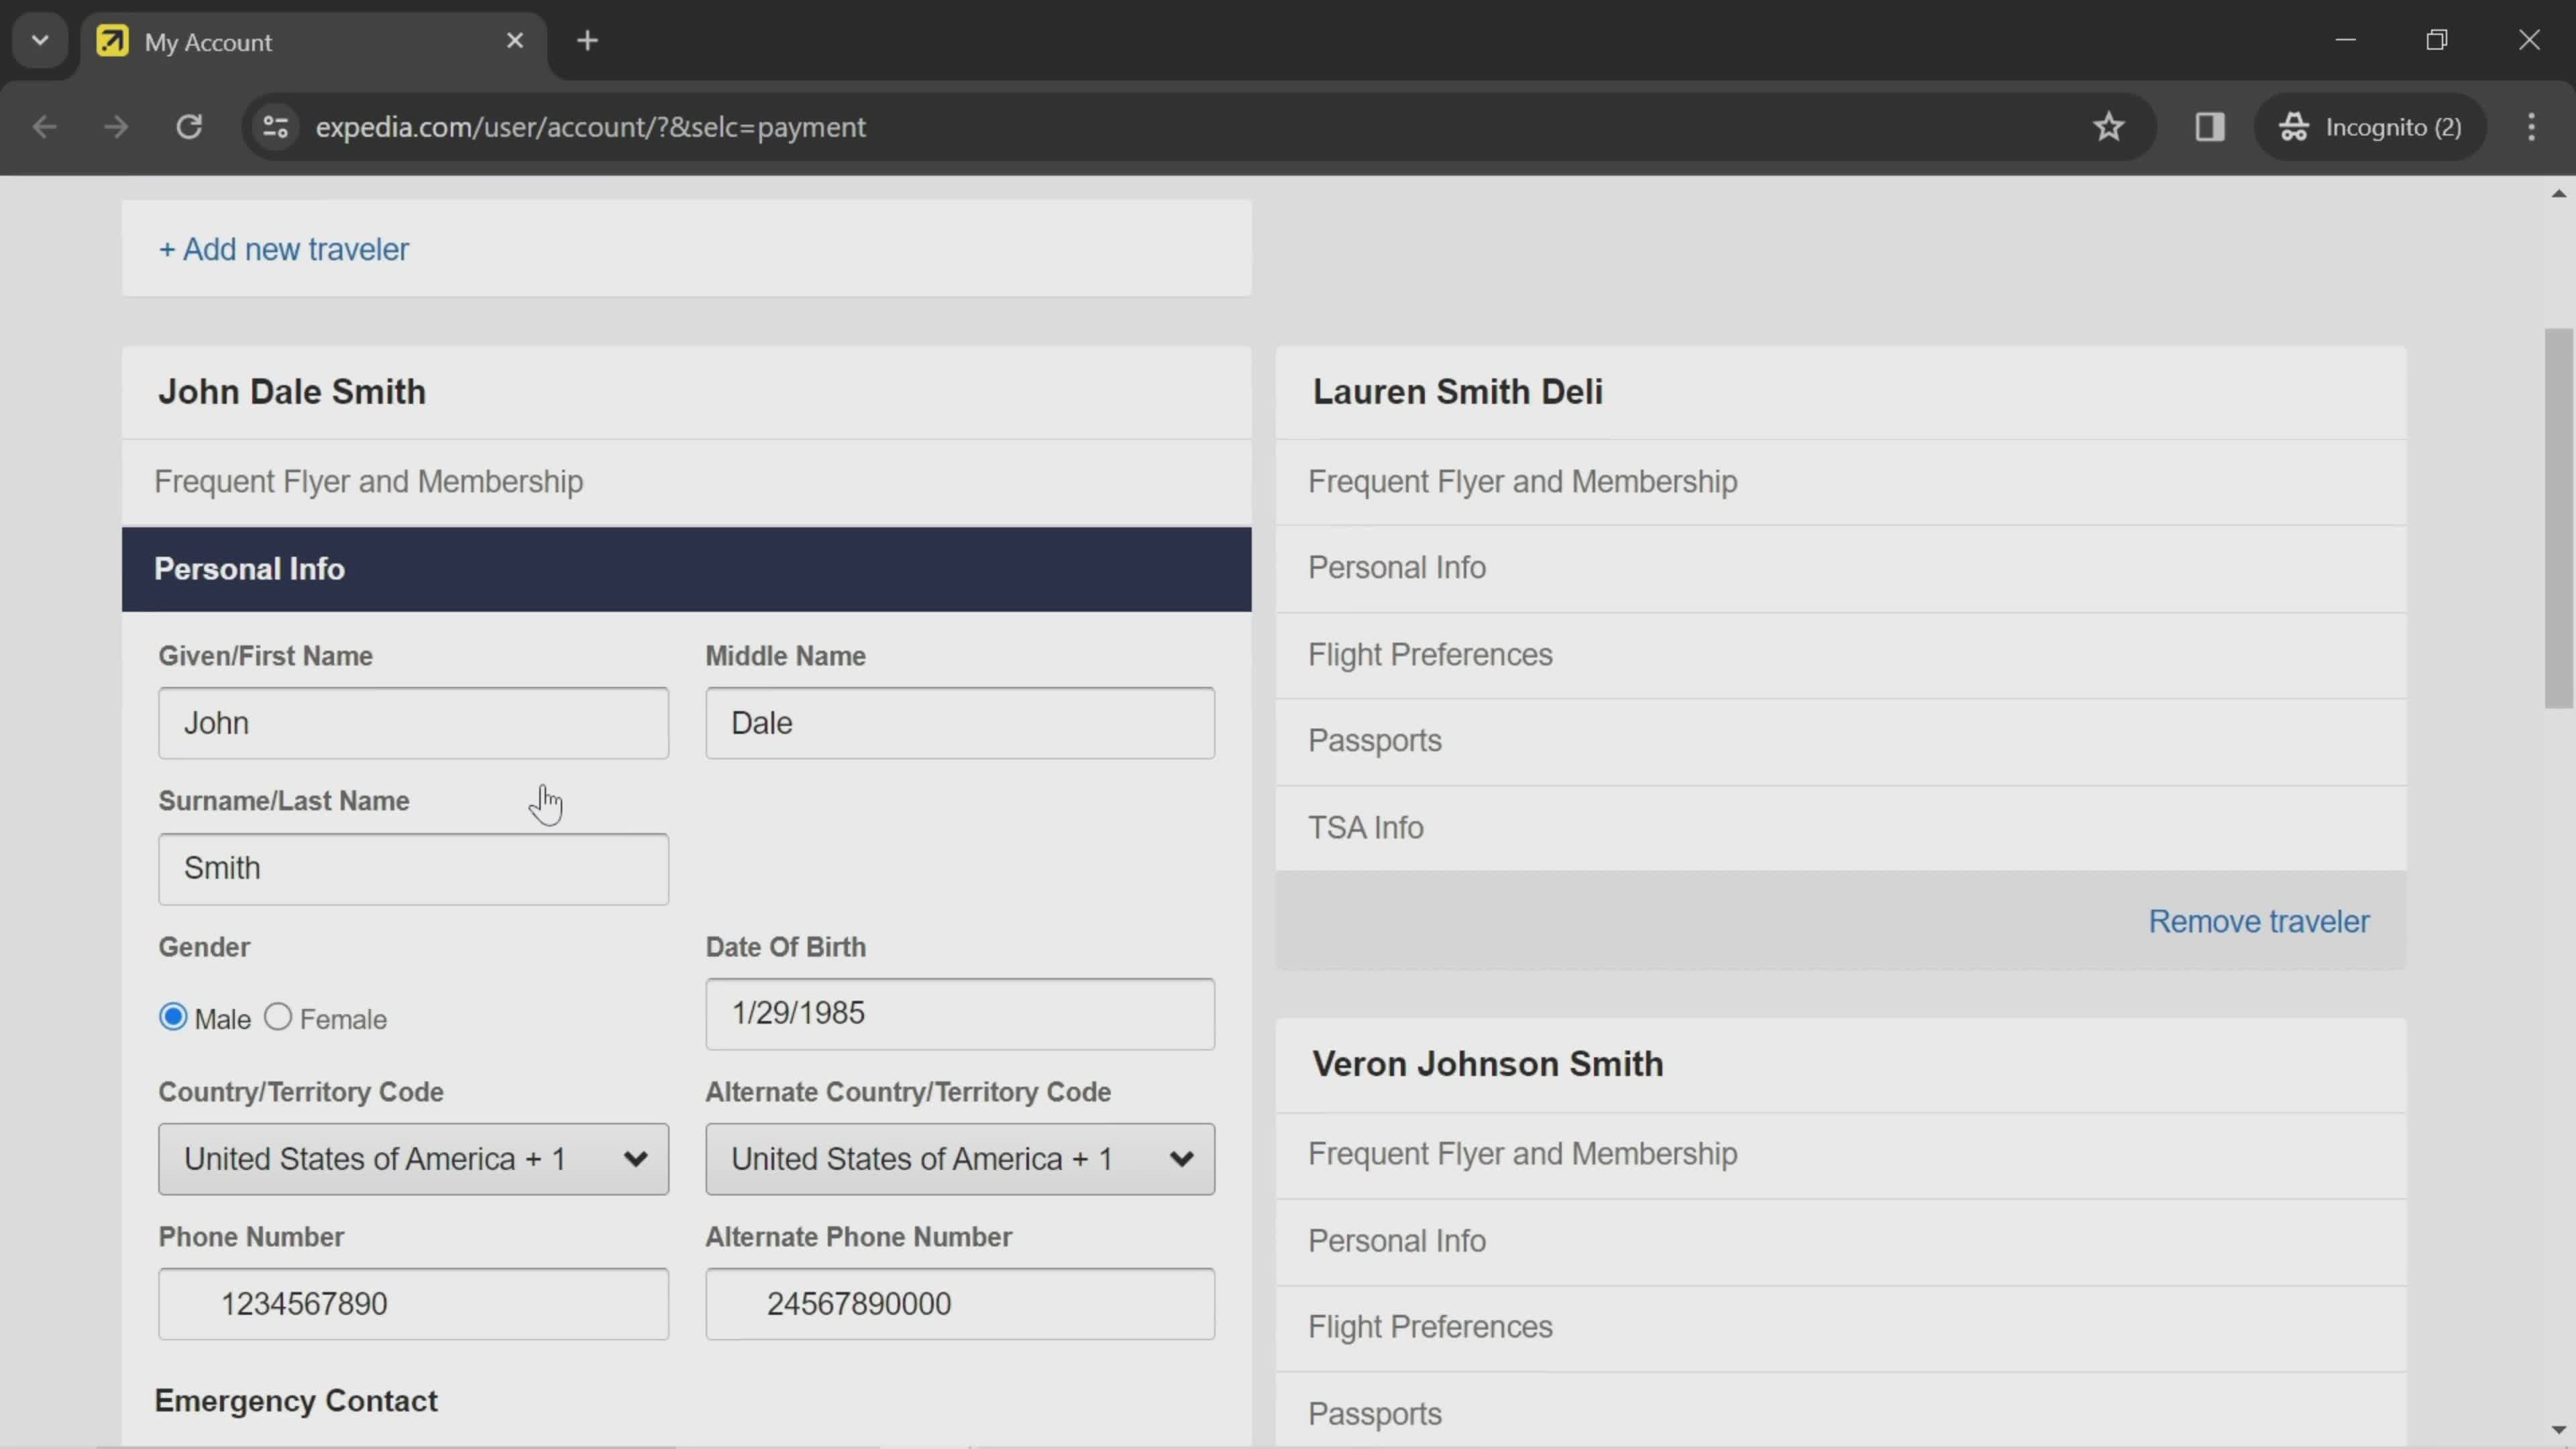Click the browser forward navigation arrow
Viewport: 2576px width, 1449px height.
115,125
